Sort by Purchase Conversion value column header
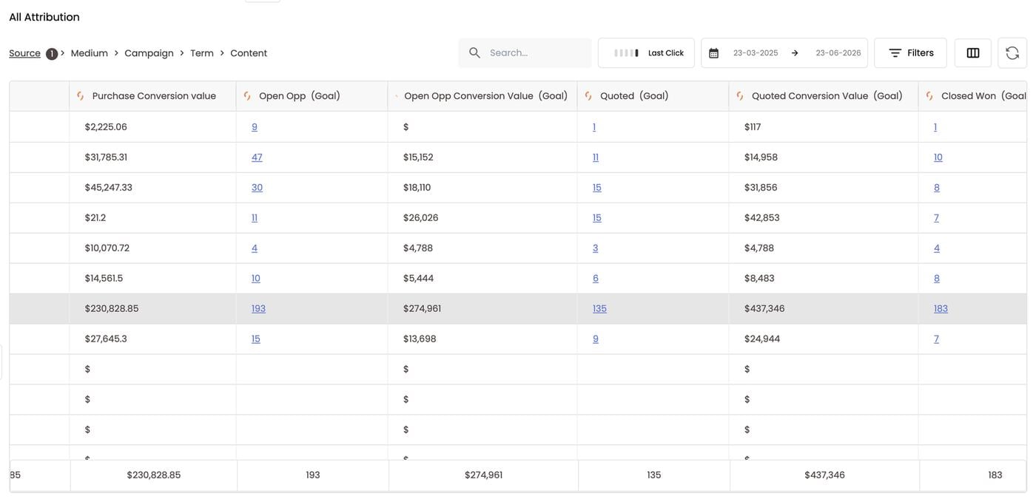The width and height of the screenshot is (1036, 499). [x=154, y=96]
